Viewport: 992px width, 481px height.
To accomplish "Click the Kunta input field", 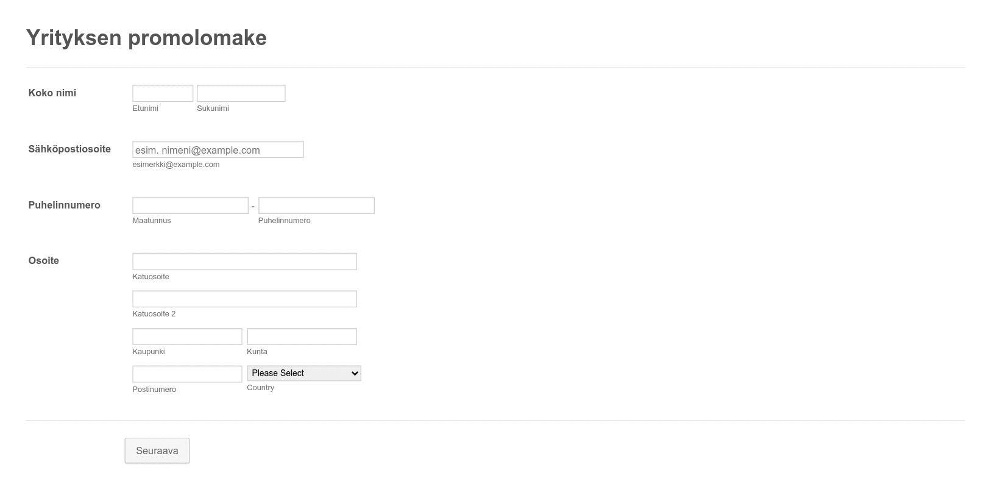I will (302, 337).
